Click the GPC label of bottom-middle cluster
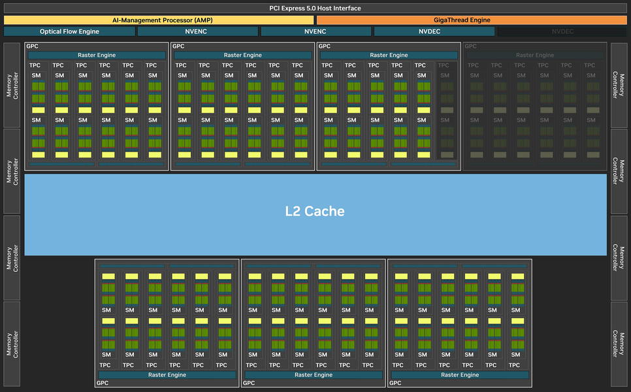The image size is (631, 392). [x=249, y=383]
